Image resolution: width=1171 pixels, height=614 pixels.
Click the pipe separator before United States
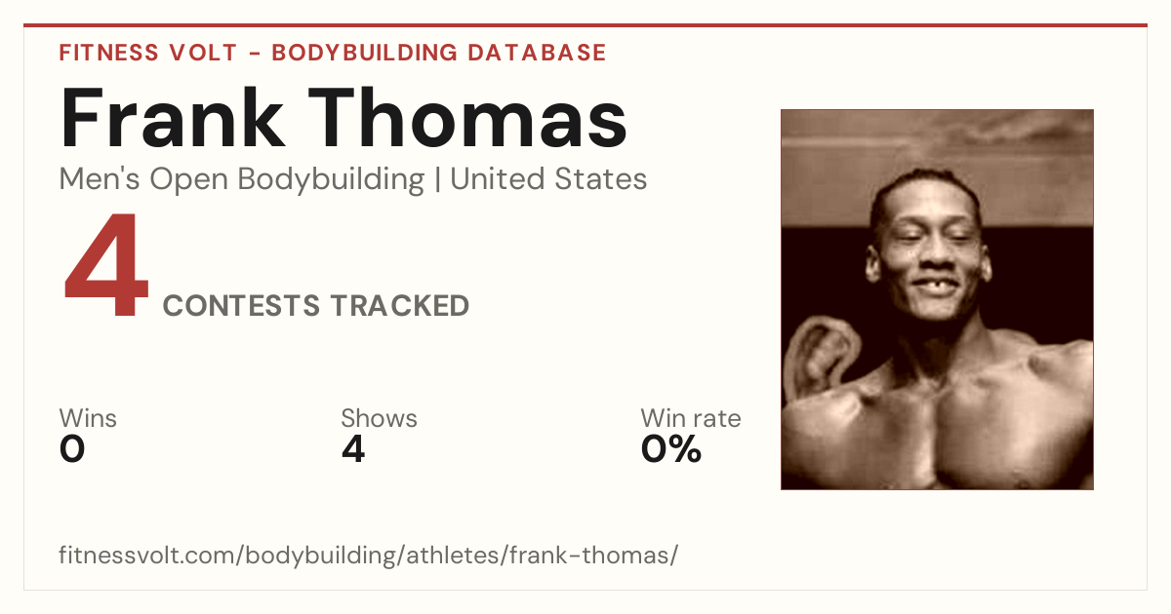click(437, 180)
